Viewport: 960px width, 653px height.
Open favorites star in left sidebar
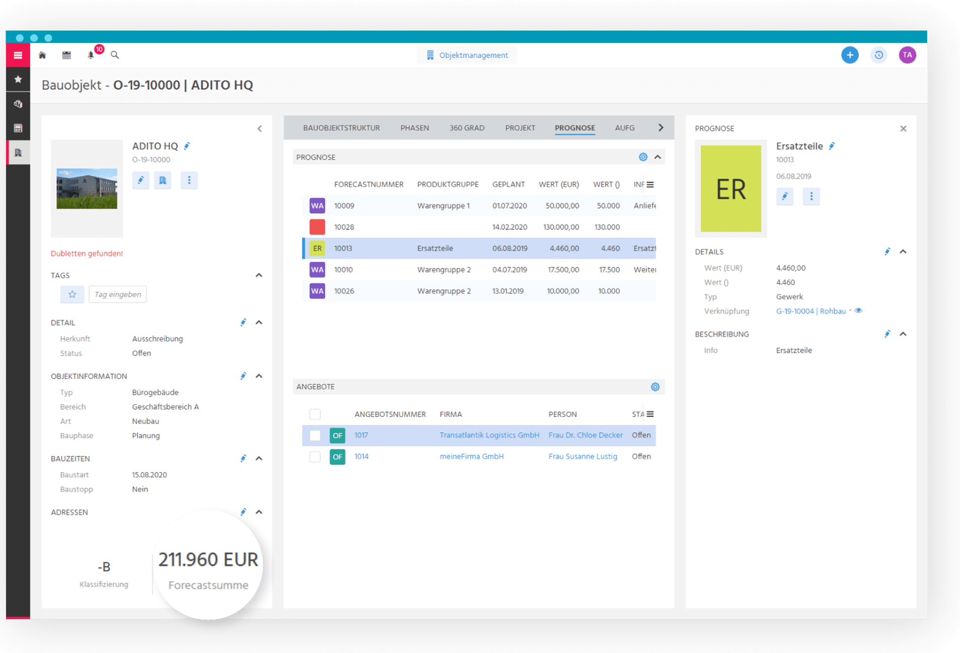click(x=18, y=79)
